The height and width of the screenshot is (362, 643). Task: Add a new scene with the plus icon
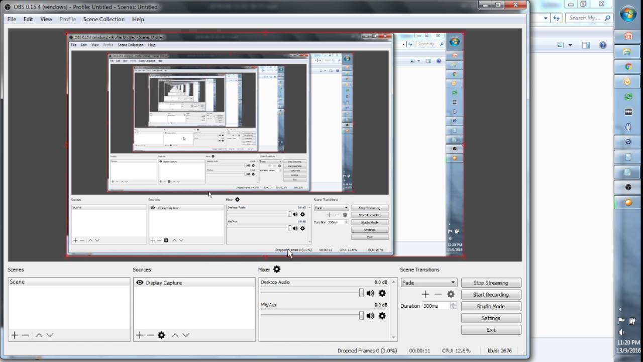click(15, 335)
